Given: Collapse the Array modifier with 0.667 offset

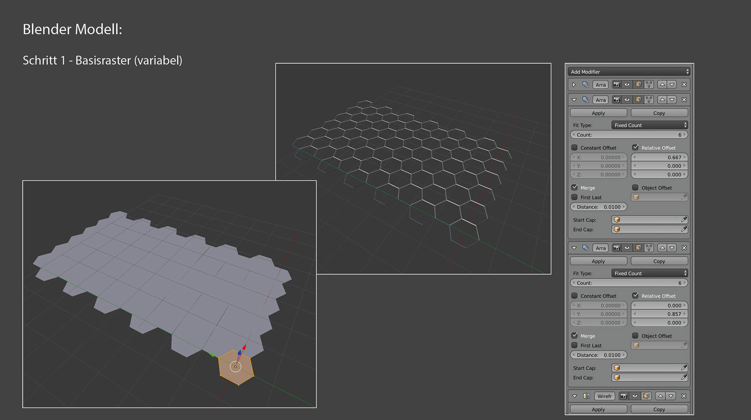Looking at the screenshot, I should point(574,100).
